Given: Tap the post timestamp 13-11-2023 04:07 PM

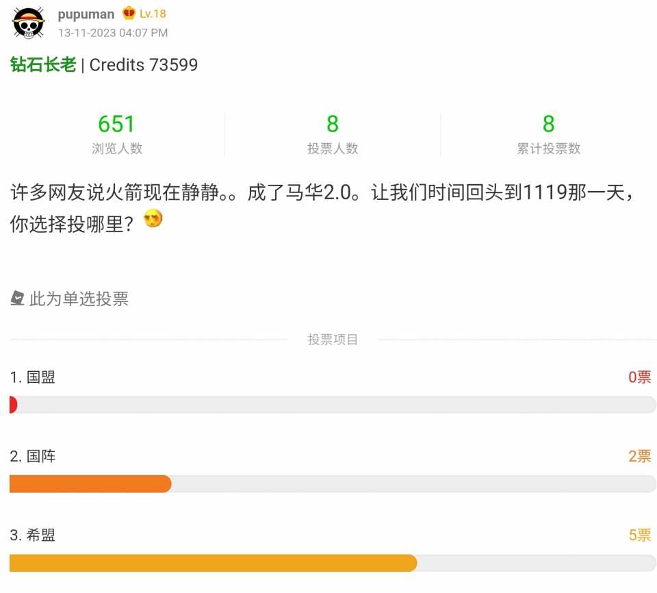Looking at the screenshot, I should 113,33.
